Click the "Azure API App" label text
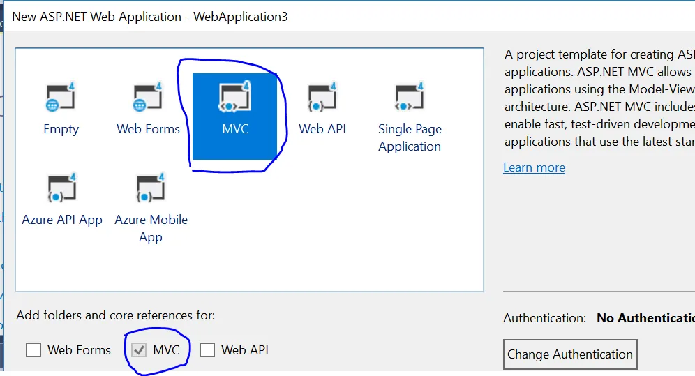This screenshot has width=695, height=376. tap(62, 220)
